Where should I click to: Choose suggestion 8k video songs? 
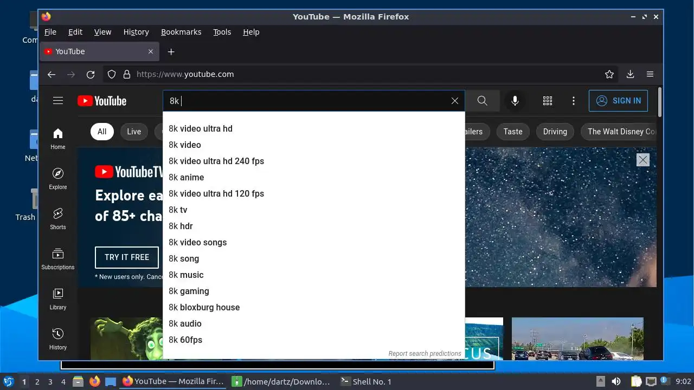tap(314, 242)
